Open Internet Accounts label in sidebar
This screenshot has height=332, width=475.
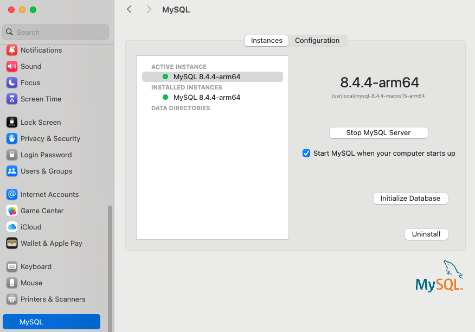click(x=50, y=194)
